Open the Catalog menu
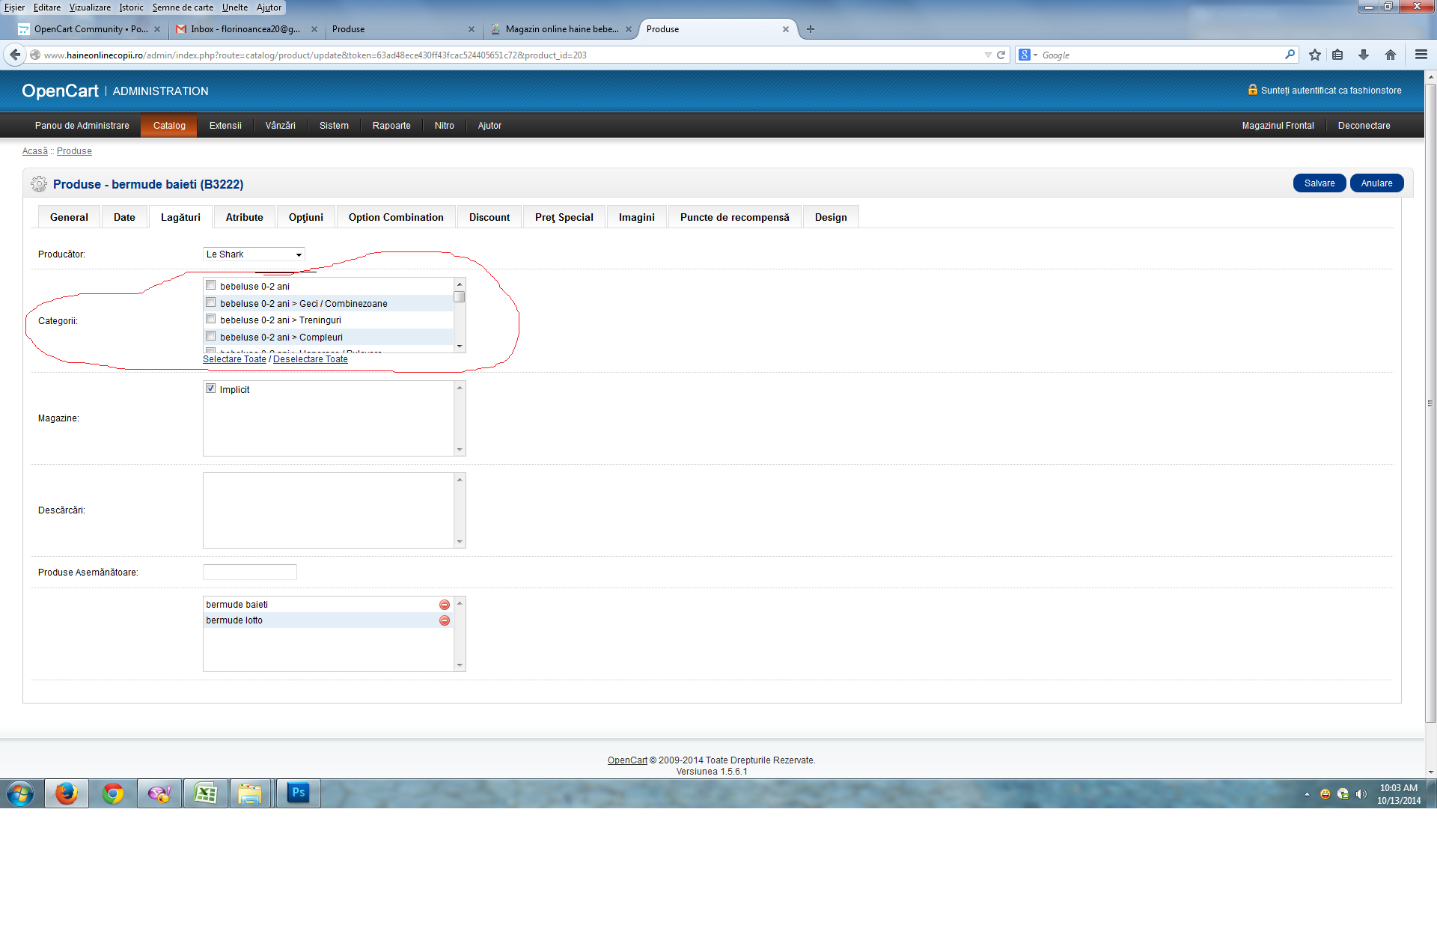 tap(169, 126)
